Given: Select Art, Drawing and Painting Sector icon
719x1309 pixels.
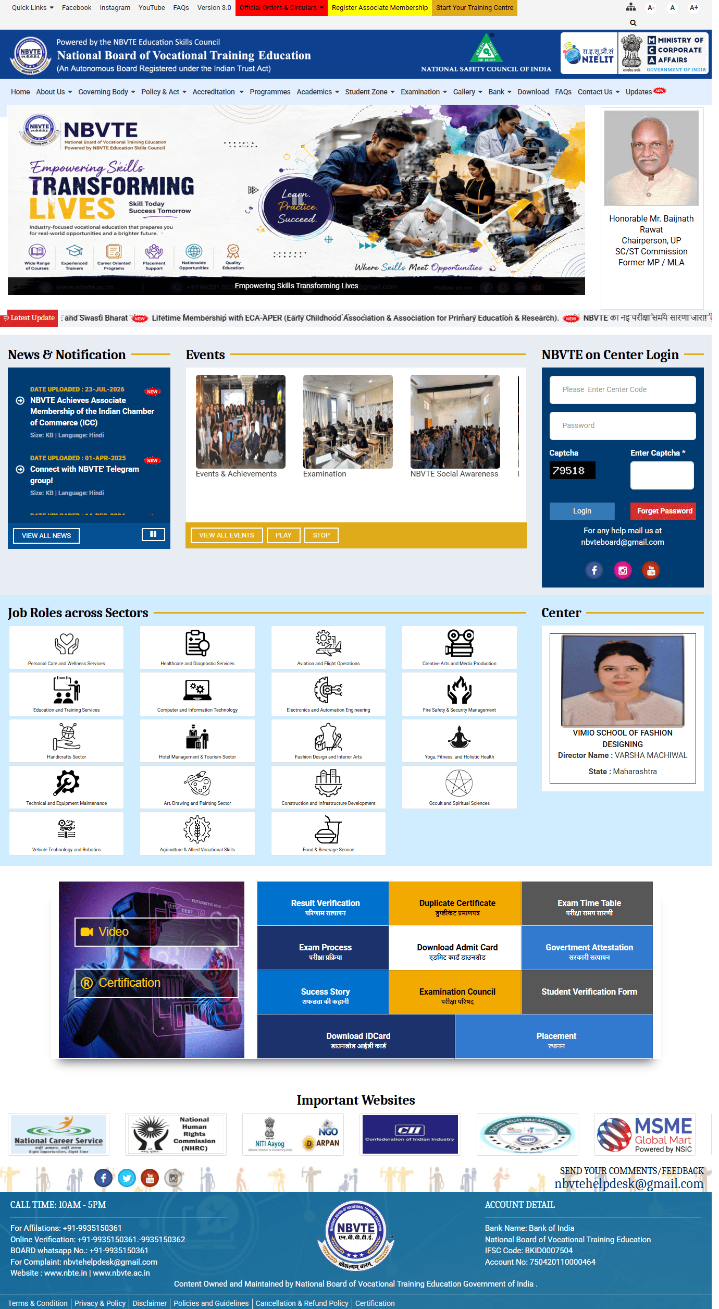Looking at the screenshot, I should pyautogui.click(x=197, y=783).
